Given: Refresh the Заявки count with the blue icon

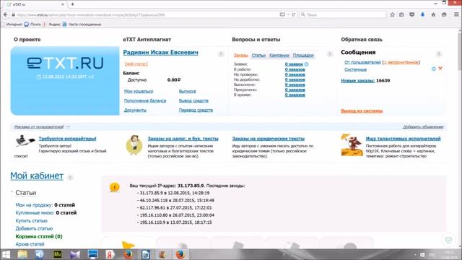Looking at the screenshot, I should 306,64.
